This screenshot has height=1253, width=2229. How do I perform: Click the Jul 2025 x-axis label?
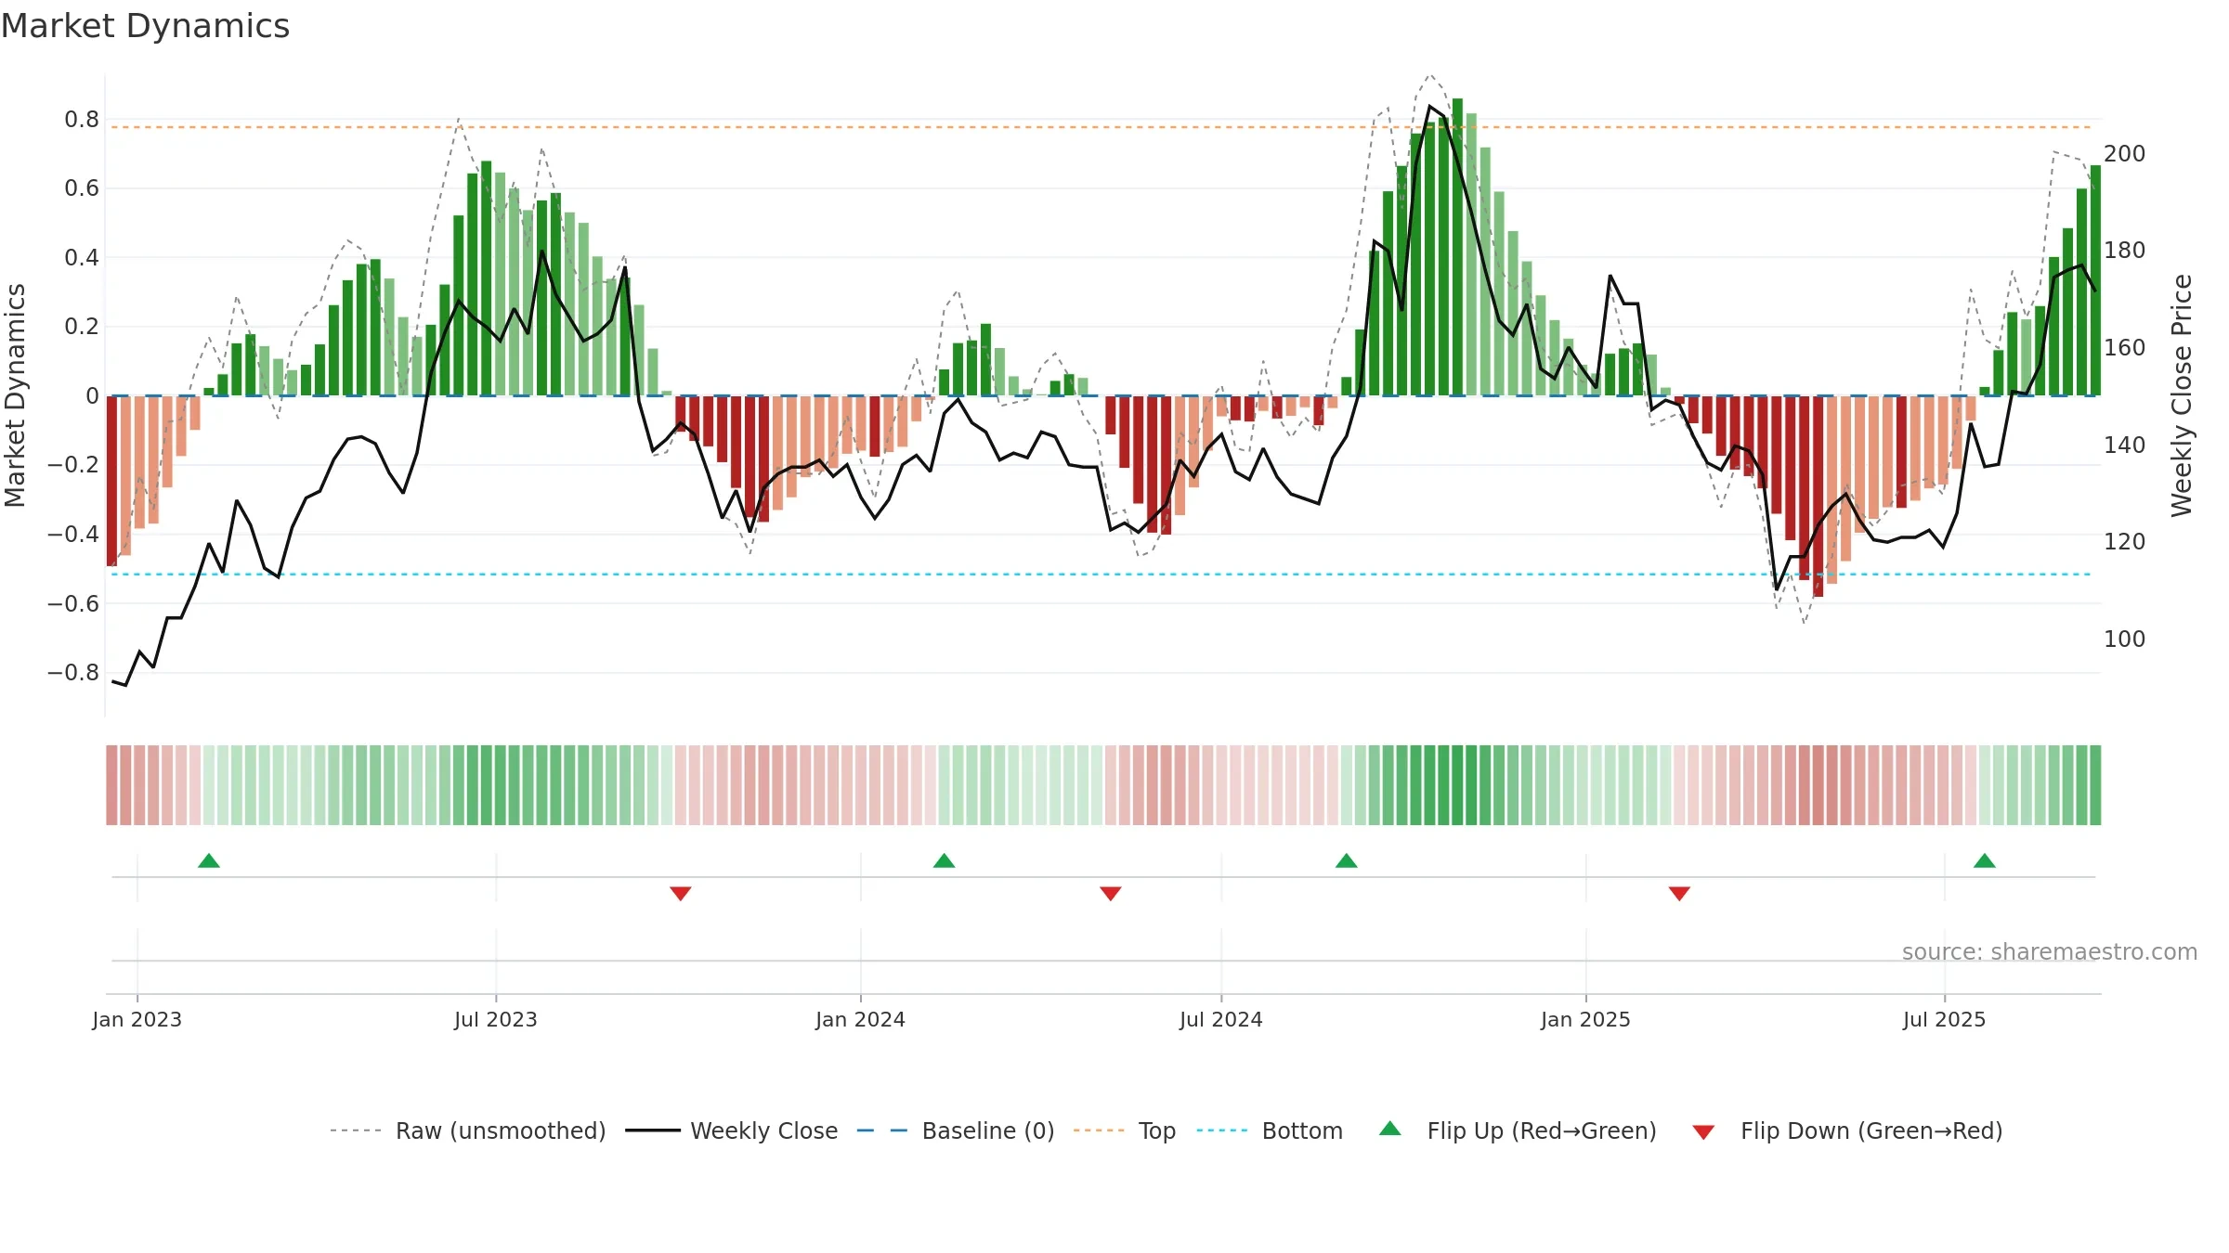[x=1945, y=1019]
